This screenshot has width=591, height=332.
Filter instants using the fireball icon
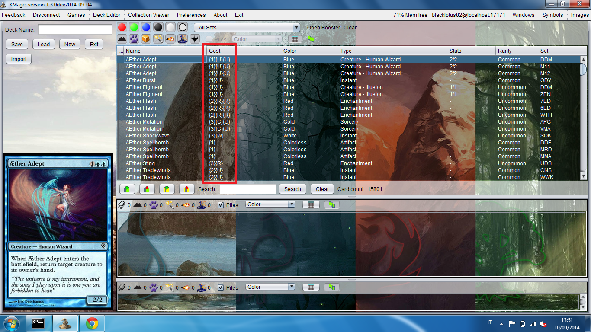[x=170, y=39]
